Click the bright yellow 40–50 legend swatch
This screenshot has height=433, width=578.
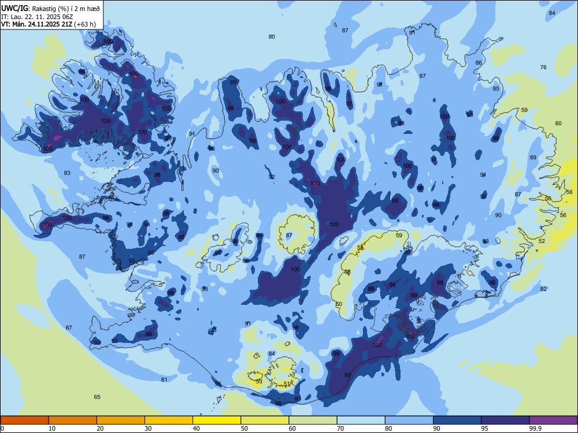(217, 420)
